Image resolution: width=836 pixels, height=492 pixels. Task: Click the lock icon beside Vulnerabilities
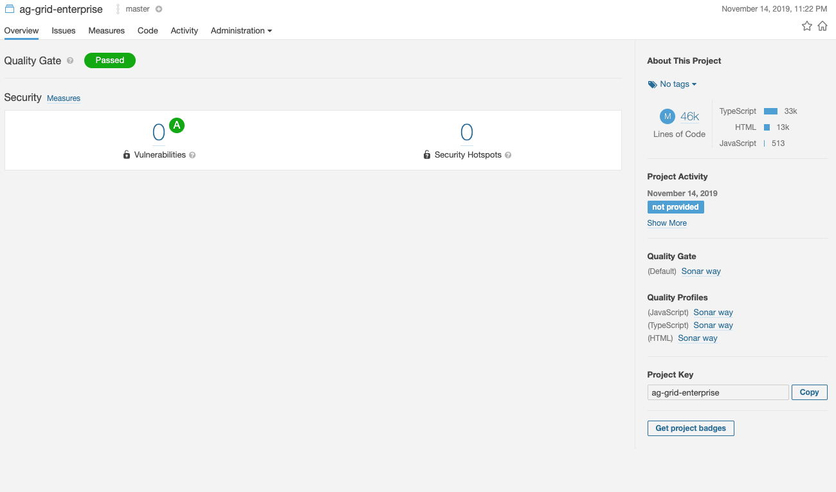[127, 155]
